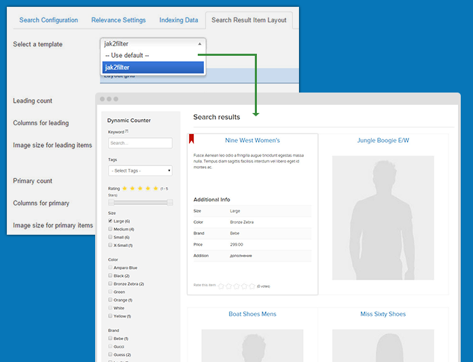The image size is (473, 362).
Task: Click the right handle of the Rating slider
Action: [170, 202]
